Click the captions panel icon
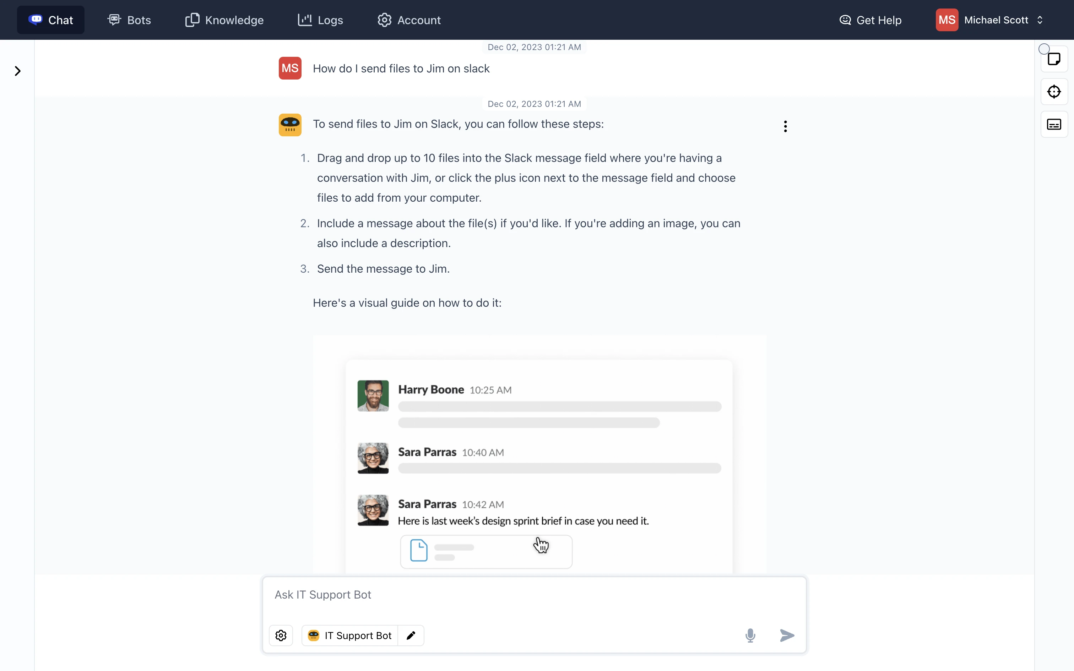Image resolution: width=1074 pixels, height=671 pixels. pyautogui.click(x=1054, y=124)
